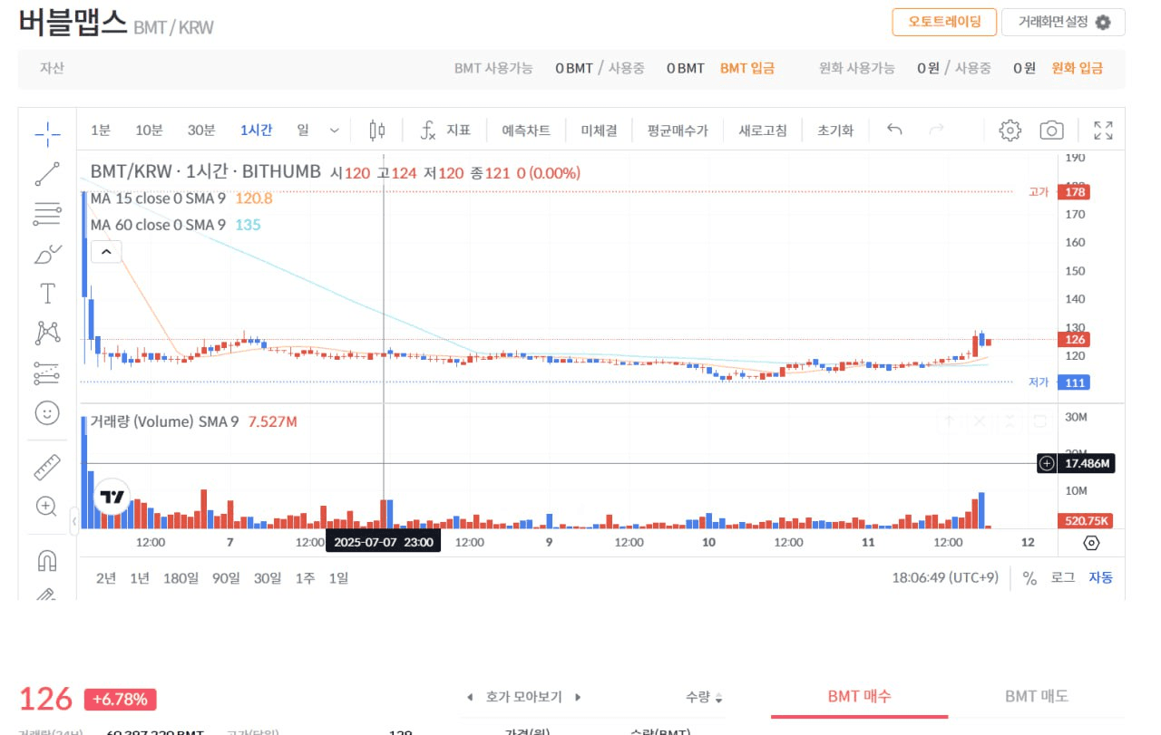Set range to 2년
The image size is (1161, 735).
click(x=106, y=577)
